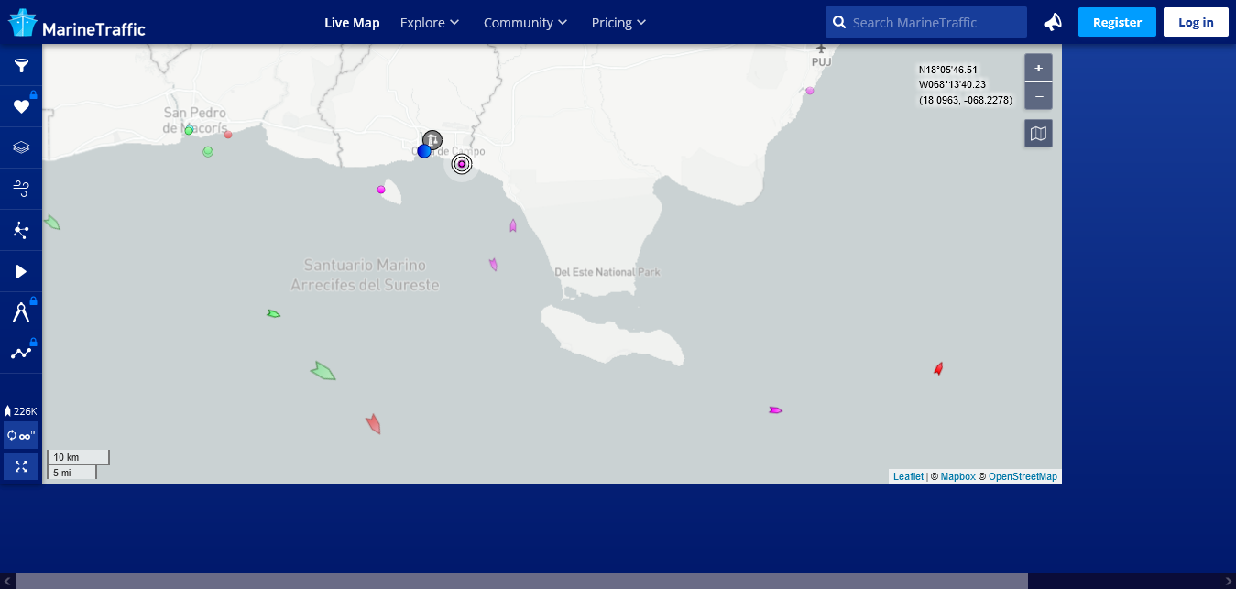Screen dimensions: 1236x589
Task: Click the PUJ airport icon
Action: [x=821, y=47]
